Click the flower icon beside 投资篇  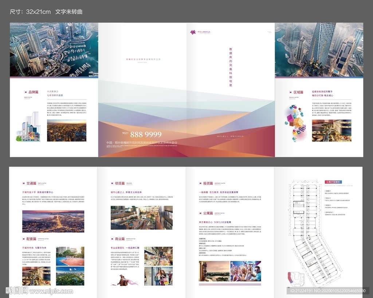(201, 183)
